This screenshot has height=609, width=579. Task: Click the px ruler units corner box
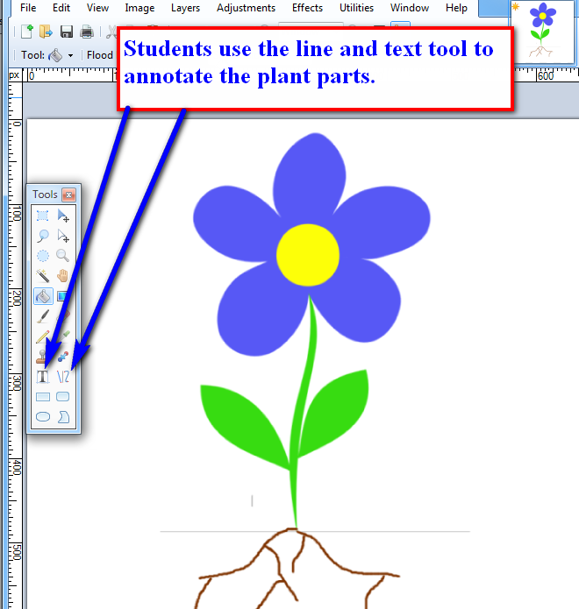coord(14,75)
